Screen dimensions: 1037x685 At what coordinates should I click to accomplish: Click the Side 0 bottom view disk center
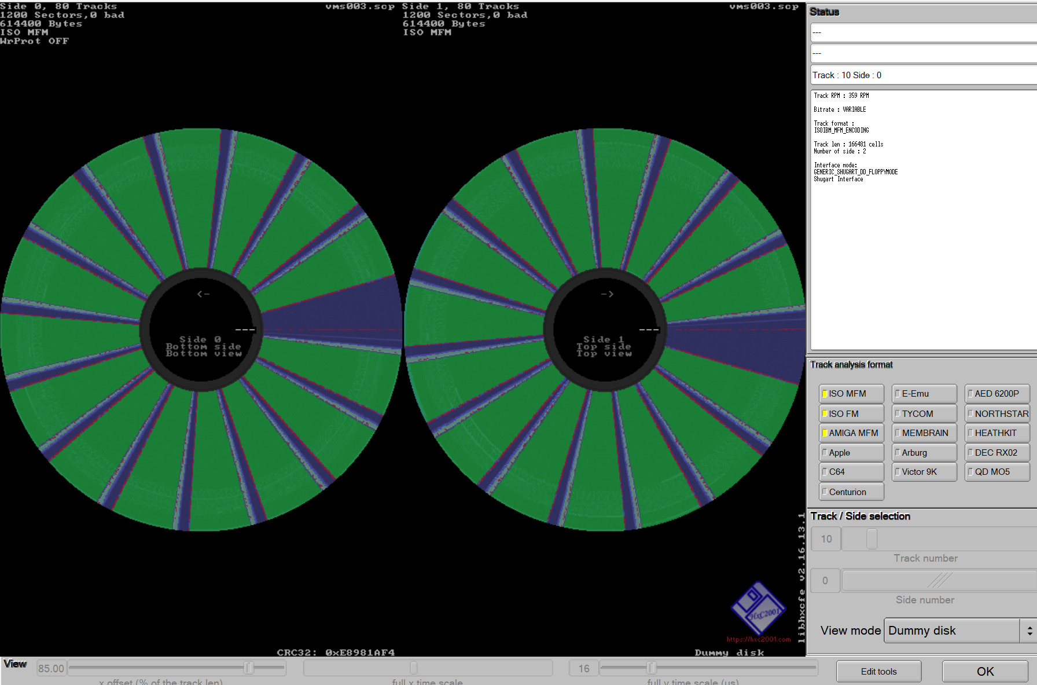click(x=201, y=329)
